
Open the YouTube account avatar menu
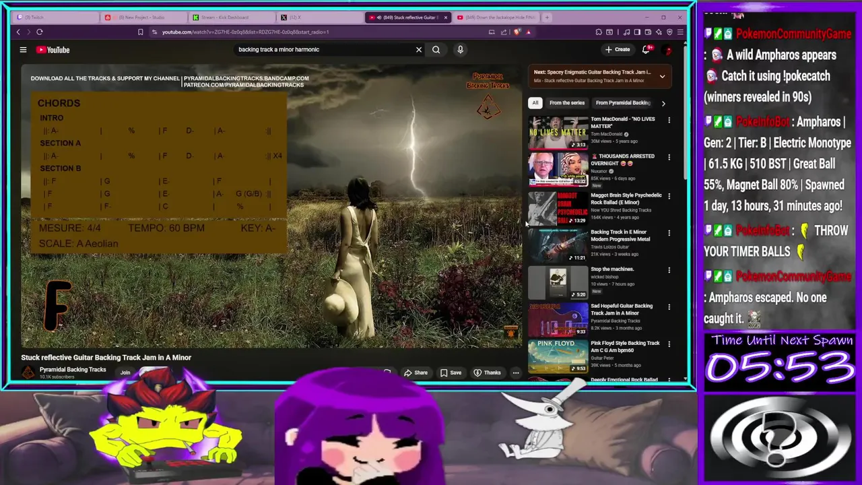click(668, 50)
